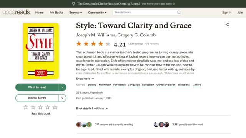246x138 pixels.
Task: Expand Book details & editions
Action: coord(92,108)
